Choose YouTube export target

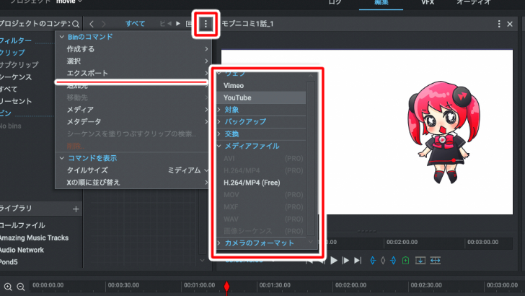pos(261,97)
